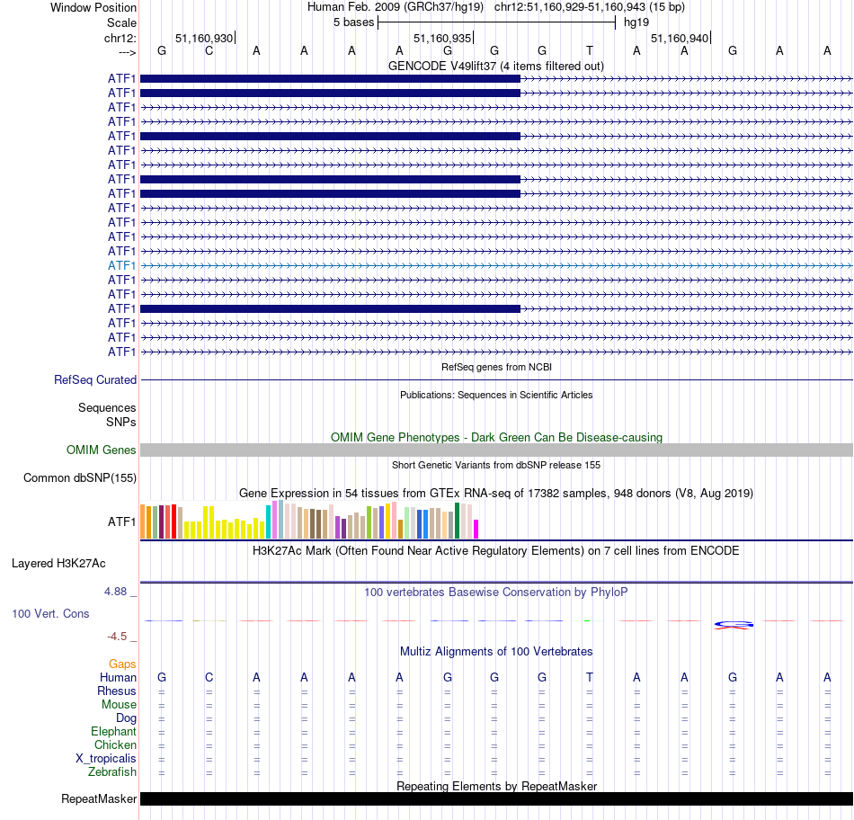The width and height of the screenshot is (854, 820).
Task: Click the gray OMIM Genes bar
Action: [496, 450]
